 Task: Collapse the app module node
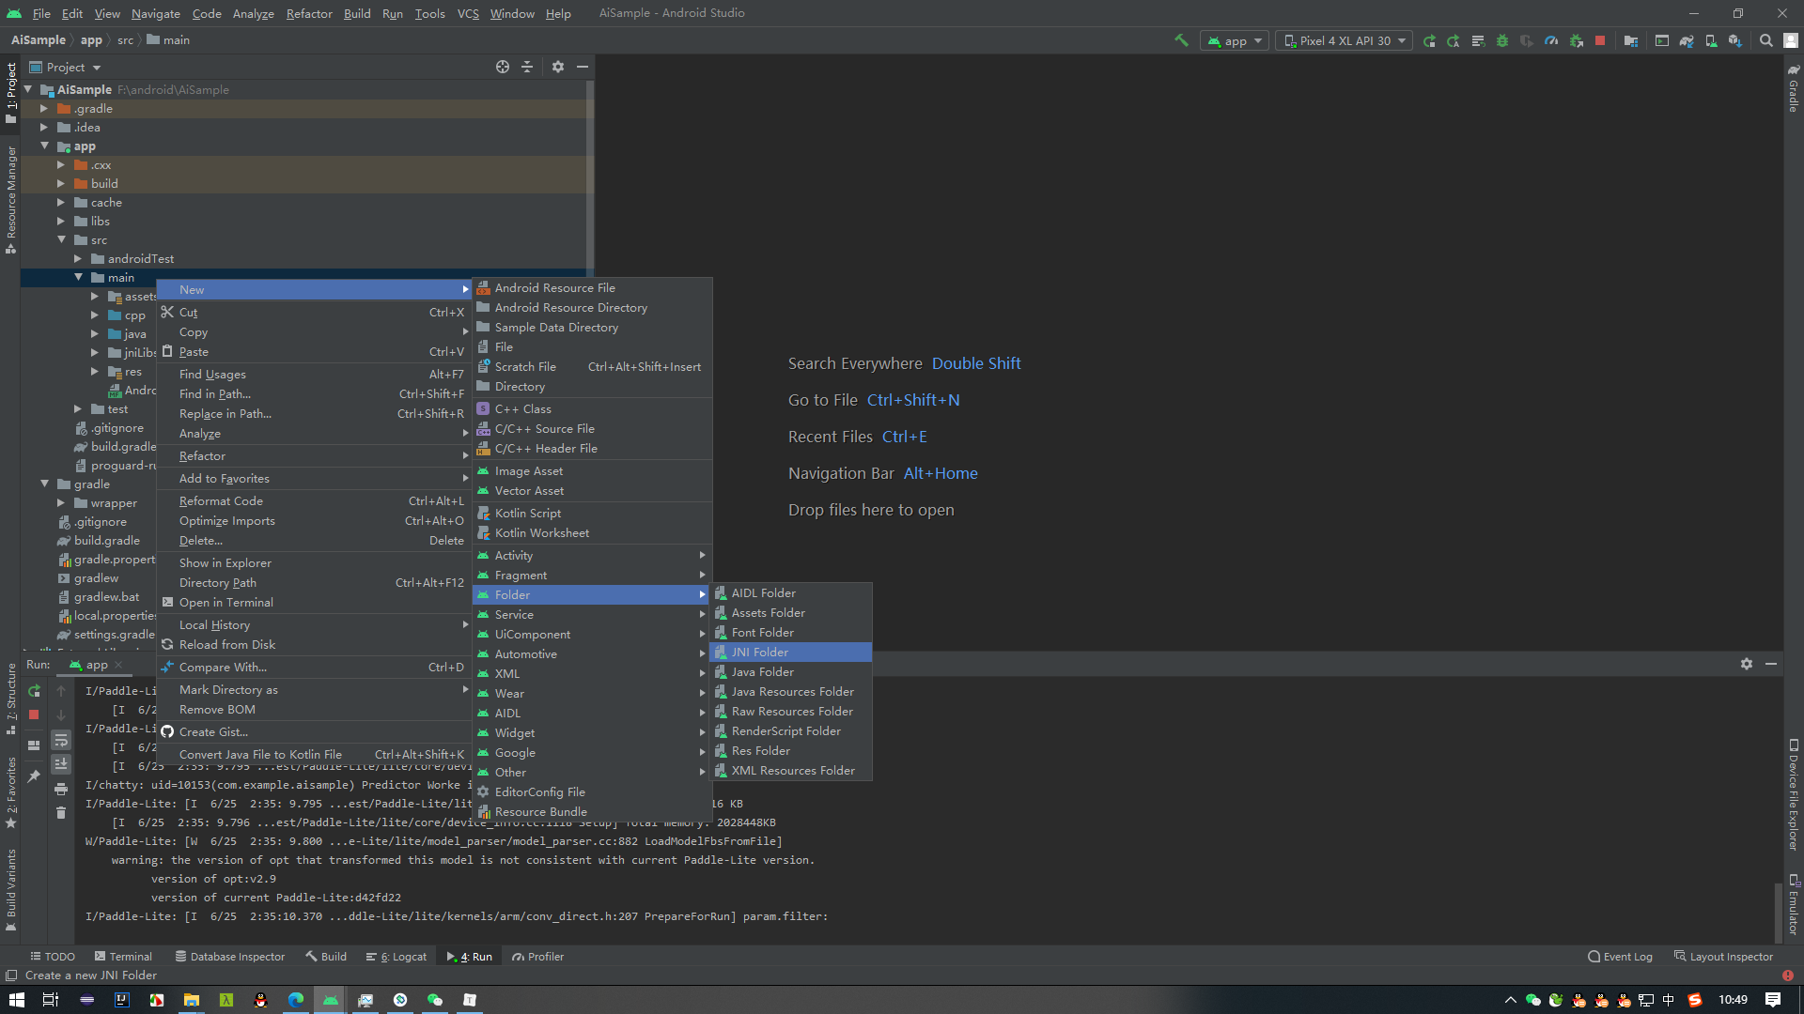pos(44,146)
